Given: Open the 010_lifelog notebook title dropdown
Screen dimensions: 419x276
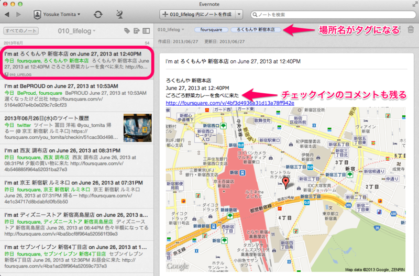Looking at the screenshot, I should point(76,31).
